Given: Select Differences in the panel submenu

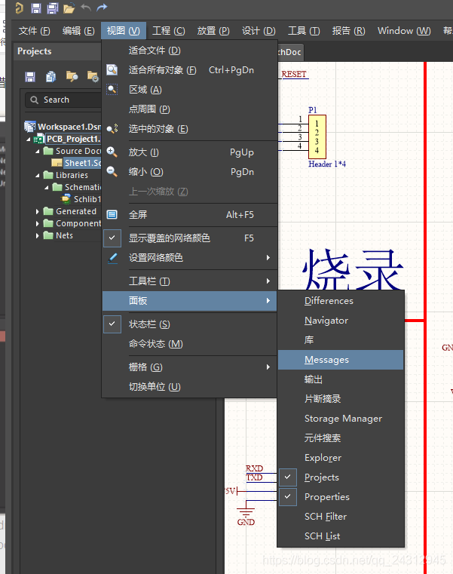Looking at the screenshot, I should coord(341,301).
